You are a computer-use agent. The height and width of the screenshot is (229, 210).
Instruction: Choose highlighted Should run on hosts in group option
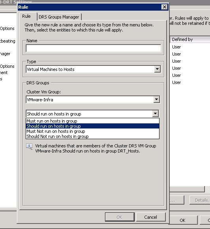pos(92,126)
